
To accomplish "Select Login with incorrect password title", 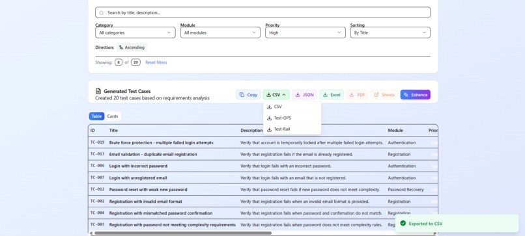I will (138, 166).
